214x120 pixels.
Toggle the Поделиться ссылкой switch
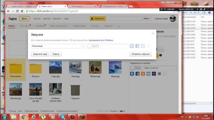pos(135,68)
